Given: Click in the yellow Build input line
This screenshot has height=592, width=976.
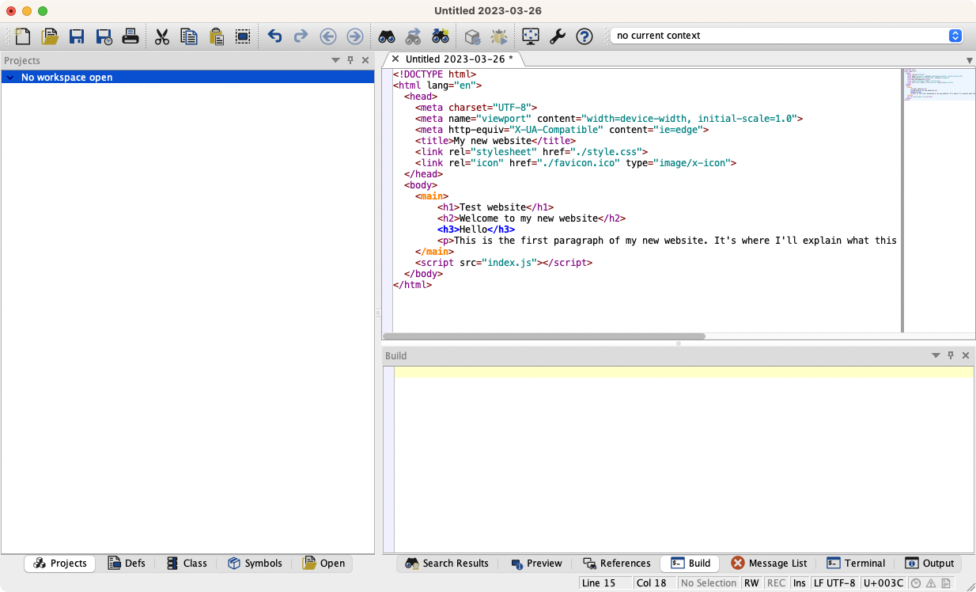Looking at the screenshot, I should tap(684, 372).
